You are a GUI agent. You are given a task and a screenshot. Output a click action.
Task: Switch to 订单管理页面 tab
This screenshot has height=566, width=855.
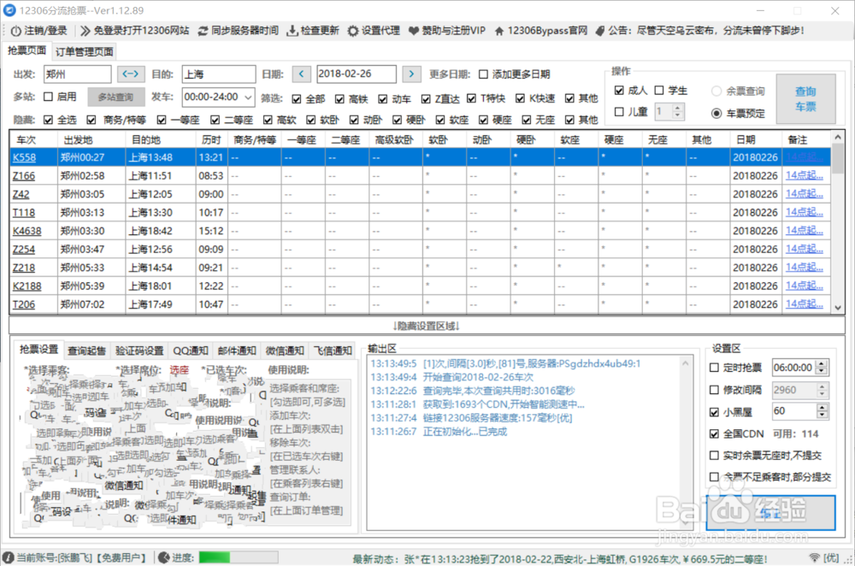(85, 52)
